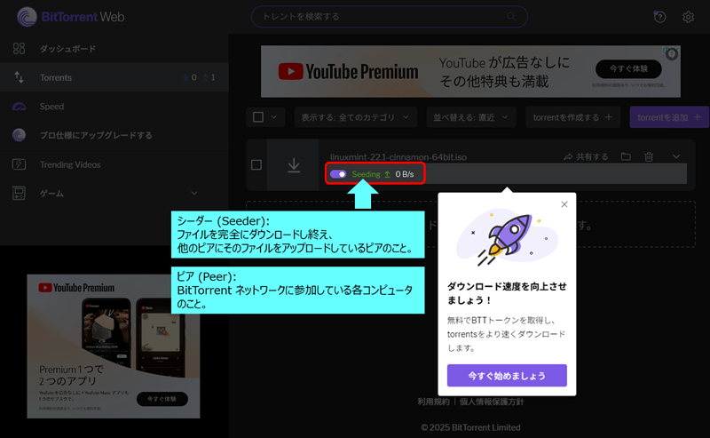Open the 並べ替える: 直近 sort dropdown
Viewport: 710px width, 438px height.
tap(470, 117)
